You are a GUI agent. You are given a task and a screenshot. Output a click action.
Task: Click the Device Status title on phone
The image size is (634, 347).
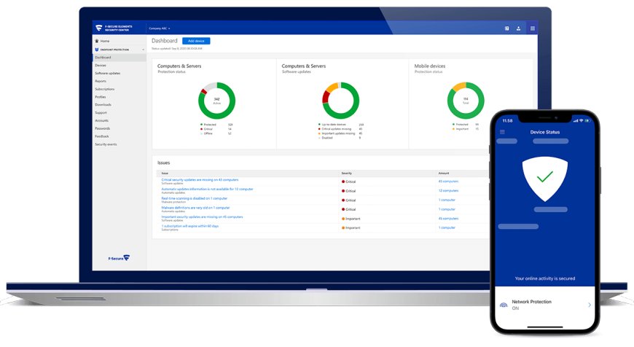[544, 132]
